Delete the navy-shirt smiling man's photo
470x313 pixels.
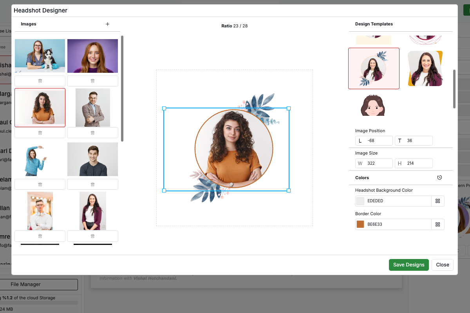coord(92,184)
